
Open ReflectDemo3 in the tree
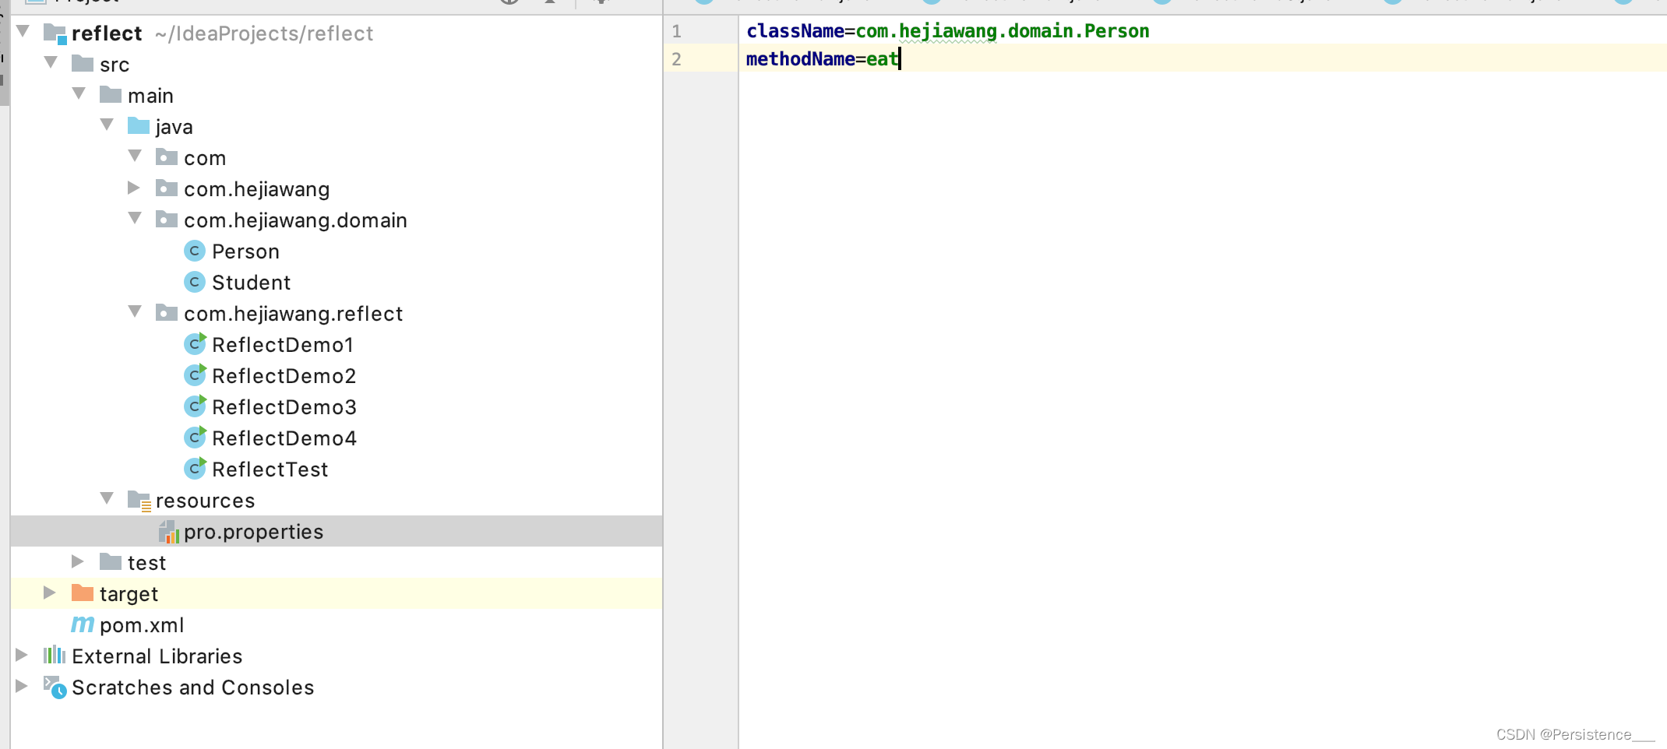tap(284, 407)
